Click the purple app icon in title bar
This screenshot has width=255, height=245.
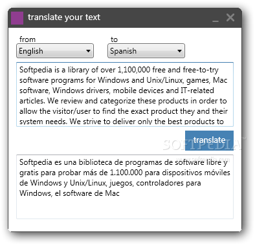[x=17, y=18]
